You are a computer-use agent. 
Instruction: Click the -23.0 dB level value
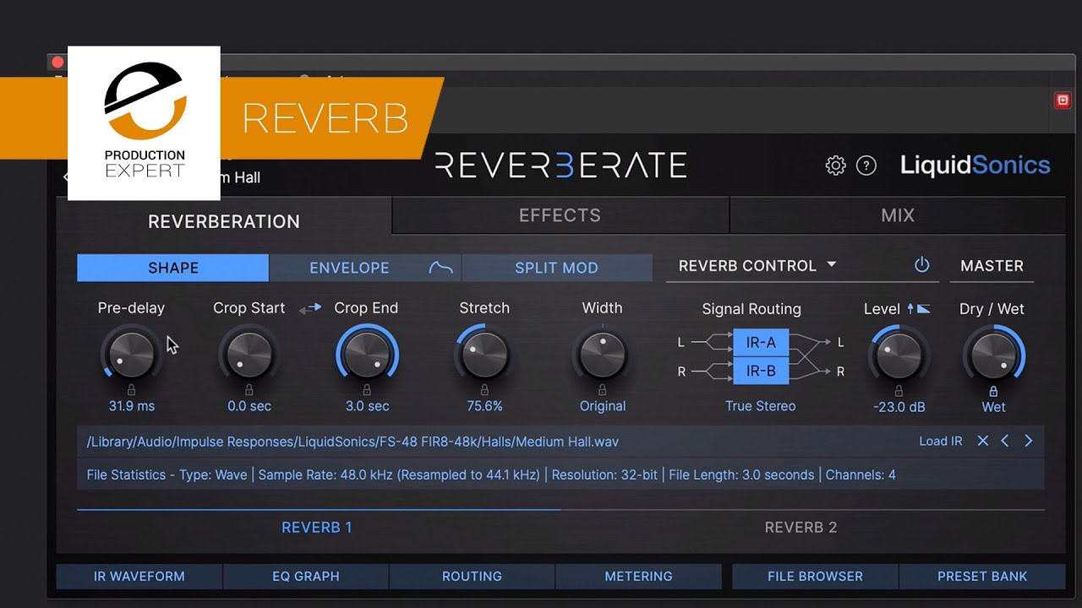[x=899, y=407]
